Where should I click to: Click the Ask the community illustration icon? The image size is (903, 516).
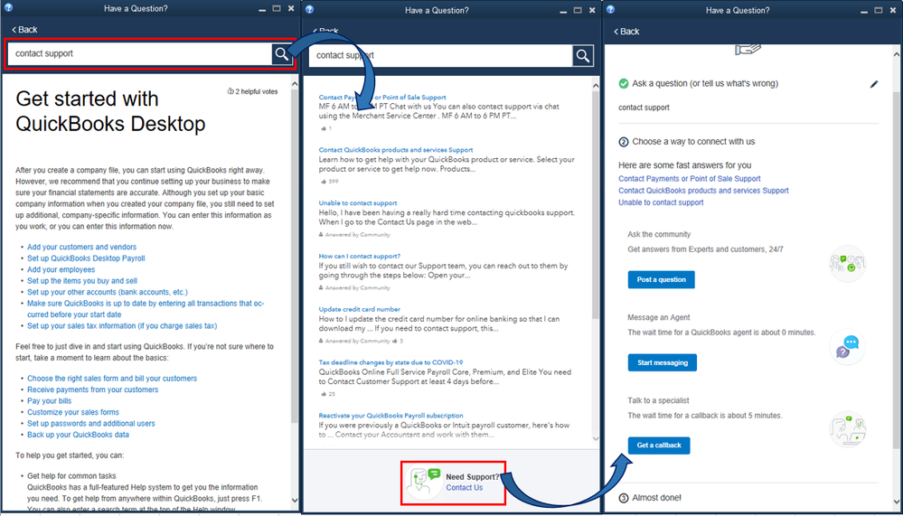point(848,264)
